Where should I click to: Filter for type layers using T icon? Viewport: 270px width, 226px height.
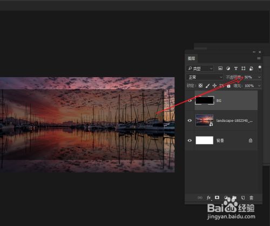pos(236,69)
